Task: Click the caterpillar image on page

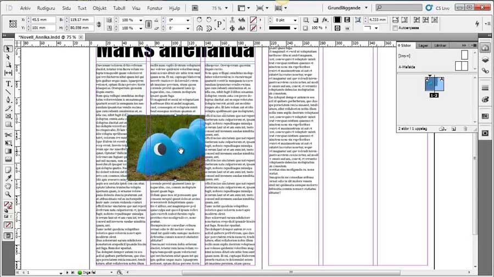Action: (x=166, y=148)
